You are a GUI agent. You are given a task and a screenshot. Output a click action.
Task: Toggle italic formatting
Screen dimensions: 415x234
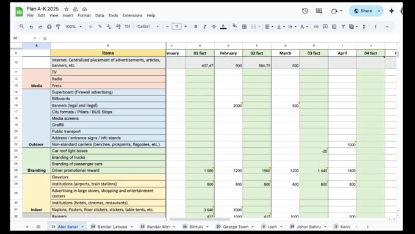click(204, 26)
